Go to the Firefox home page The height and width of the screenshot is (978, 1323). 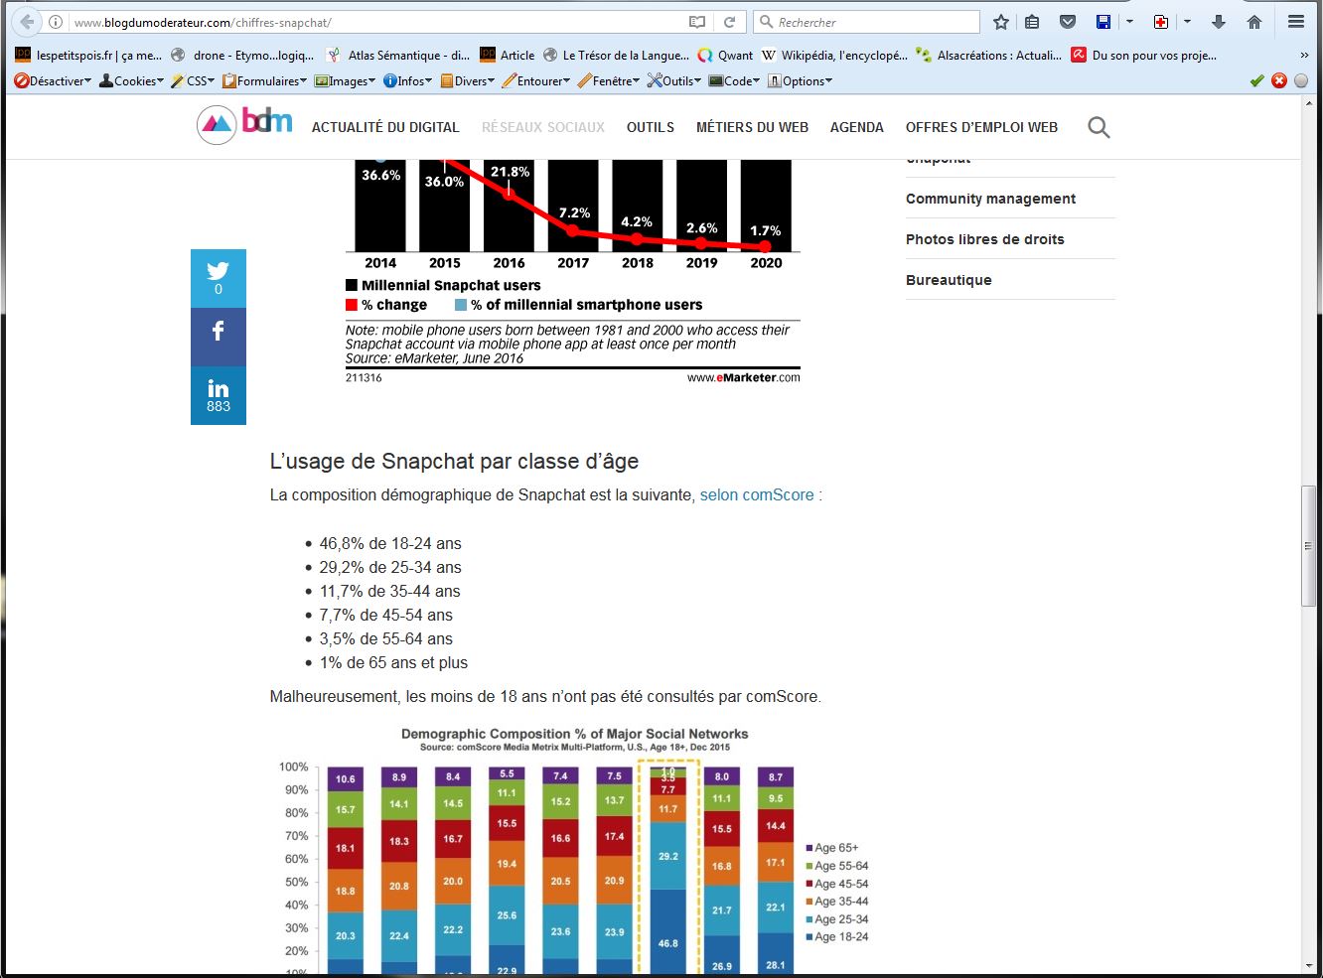click(1254, 22)
